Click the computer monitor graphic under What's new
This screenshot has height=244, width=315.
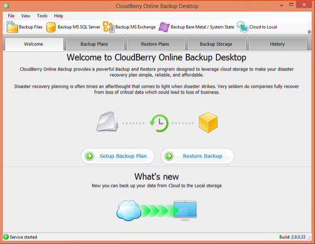[185, 211]
